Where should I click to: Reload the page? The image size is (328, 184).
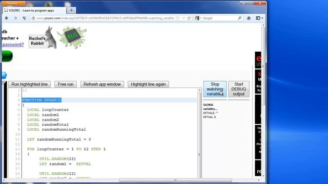point(189,18)
